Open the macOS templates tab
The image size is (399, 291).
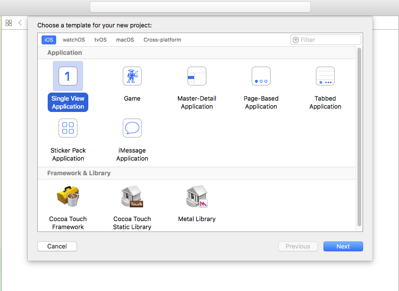(125, 40)
